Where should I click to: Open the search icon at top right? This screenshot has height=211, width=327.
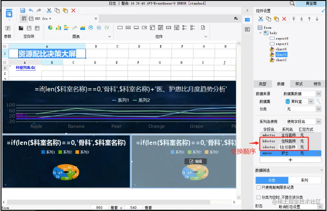292,3
